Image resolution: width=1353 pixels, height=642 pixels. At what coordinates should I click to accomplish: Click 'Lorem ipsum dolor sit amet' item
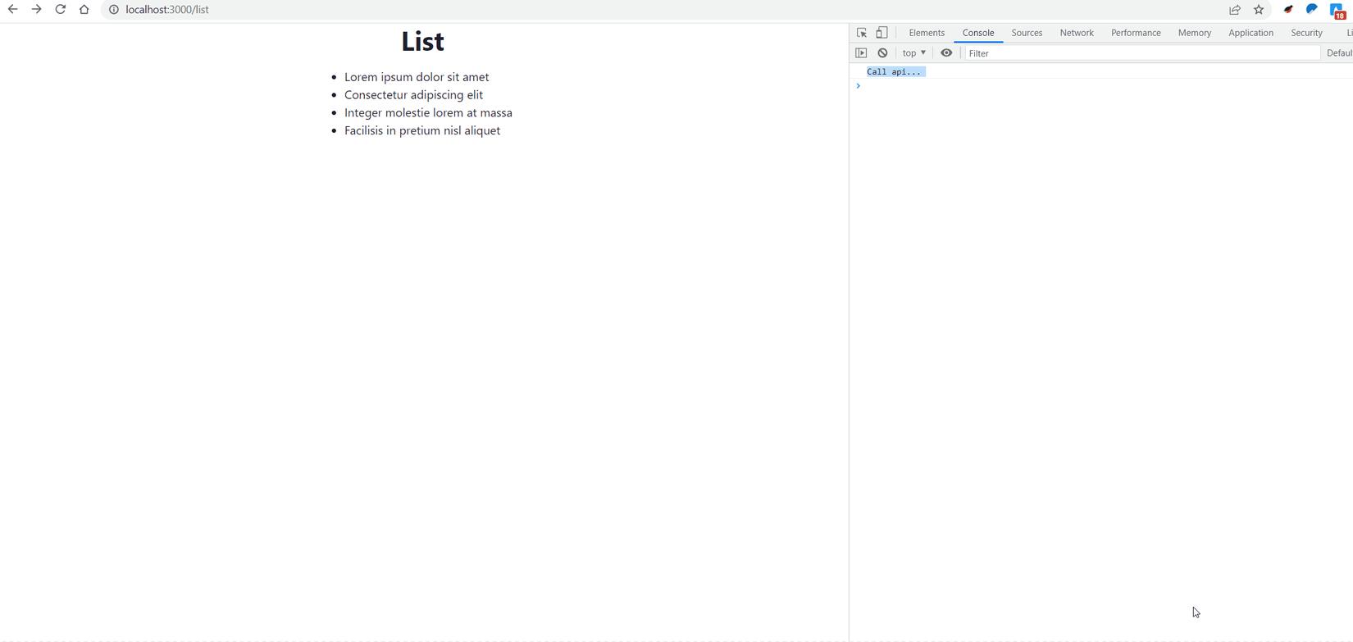[x=417, y=77]
